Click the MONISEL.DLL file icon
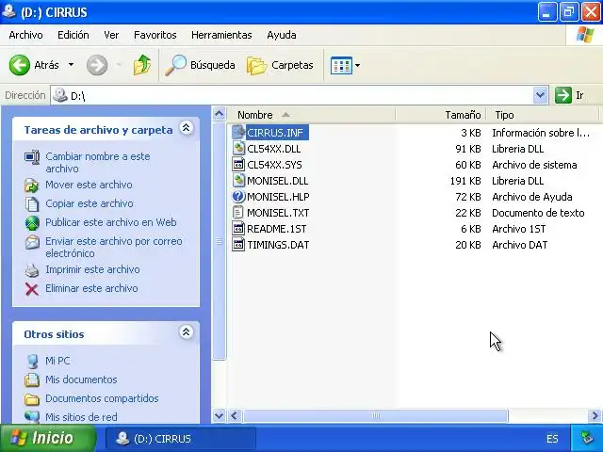603x452 pixels. pyautogui.click(x=238, y=181)
